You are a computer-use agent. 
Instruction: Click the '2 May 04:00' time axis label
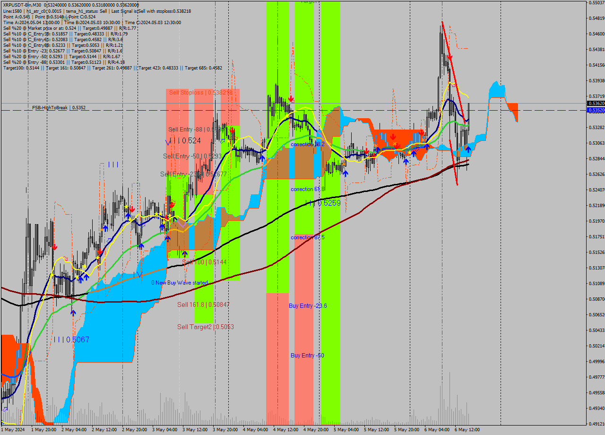click(x=74, y=430)
